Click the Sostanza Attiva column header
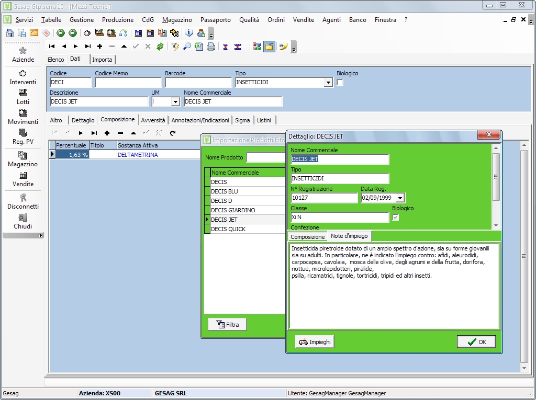The image size is (536, 400). click(x=158, y=145)
